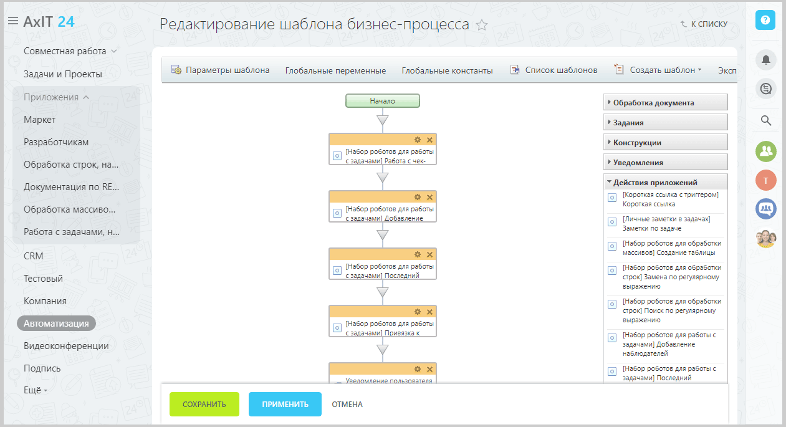Screen dimensions: 786x427
Task: Expand the 'Конструкции' section
Action: (x=665, y=142)
